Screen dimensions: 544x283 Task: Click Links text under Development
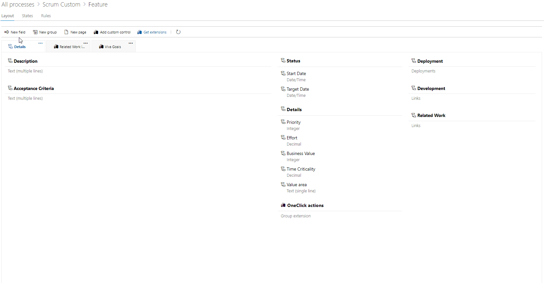click(416, 98)
